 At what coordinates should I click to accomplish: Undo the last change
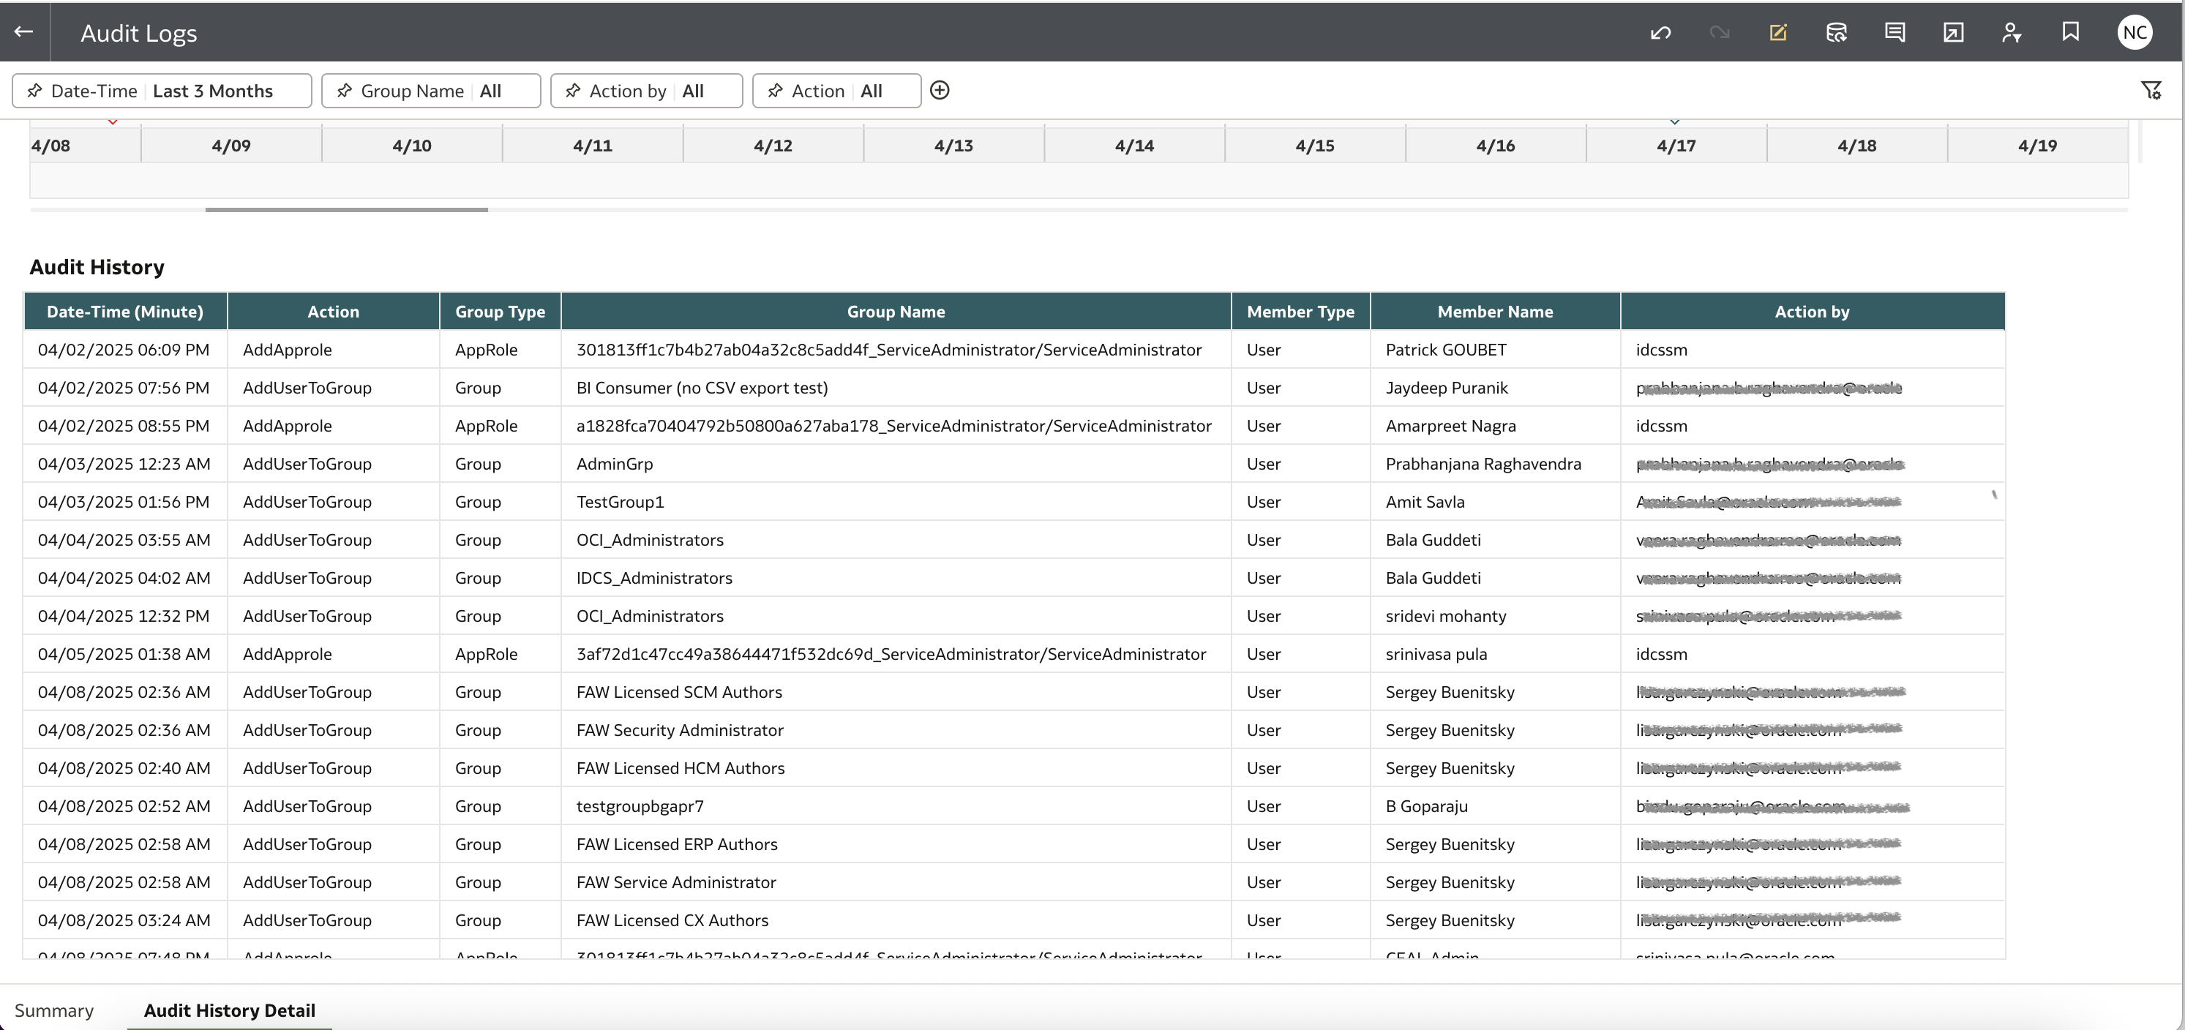click(1660, 32)
